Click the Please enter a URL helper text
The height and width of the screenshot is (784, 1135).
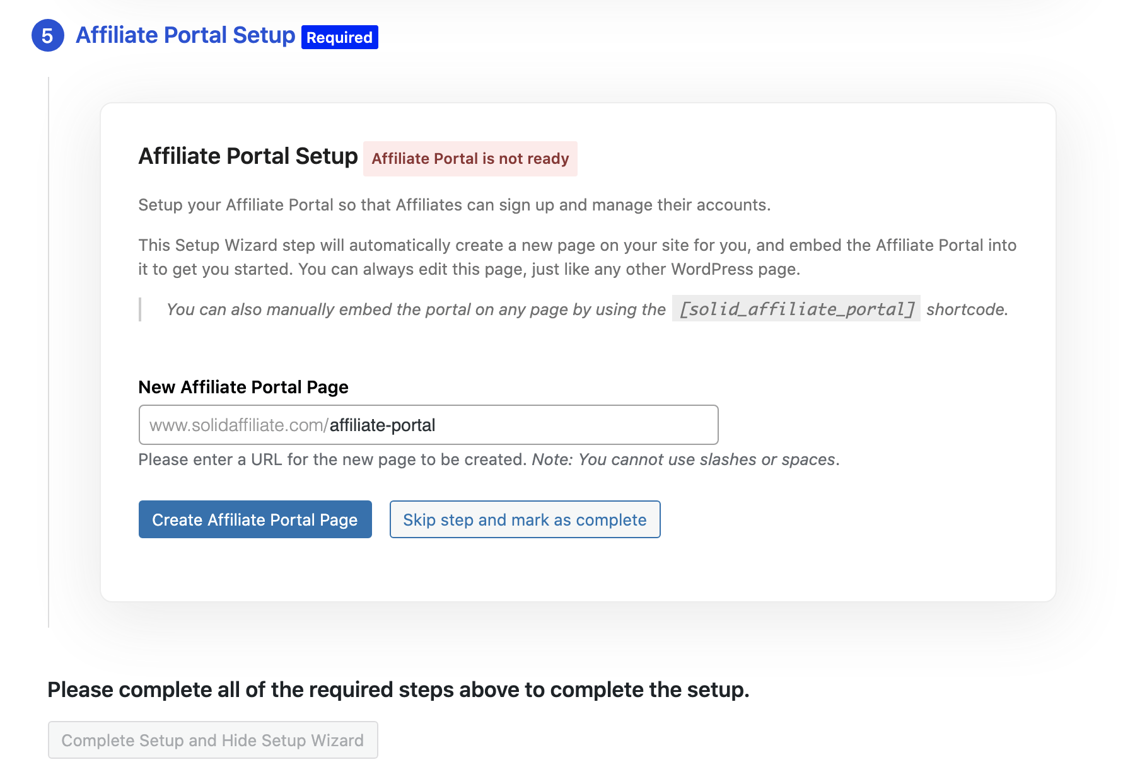click(489, 459)
